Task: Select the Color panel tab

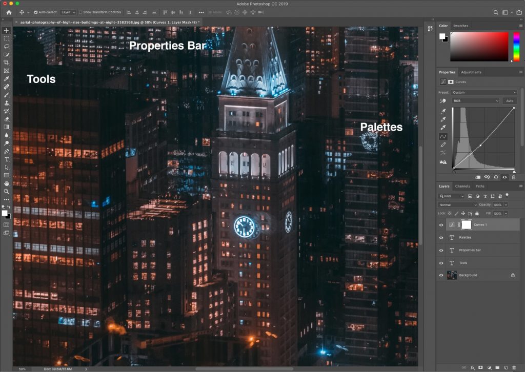Action: coord(443,26)
